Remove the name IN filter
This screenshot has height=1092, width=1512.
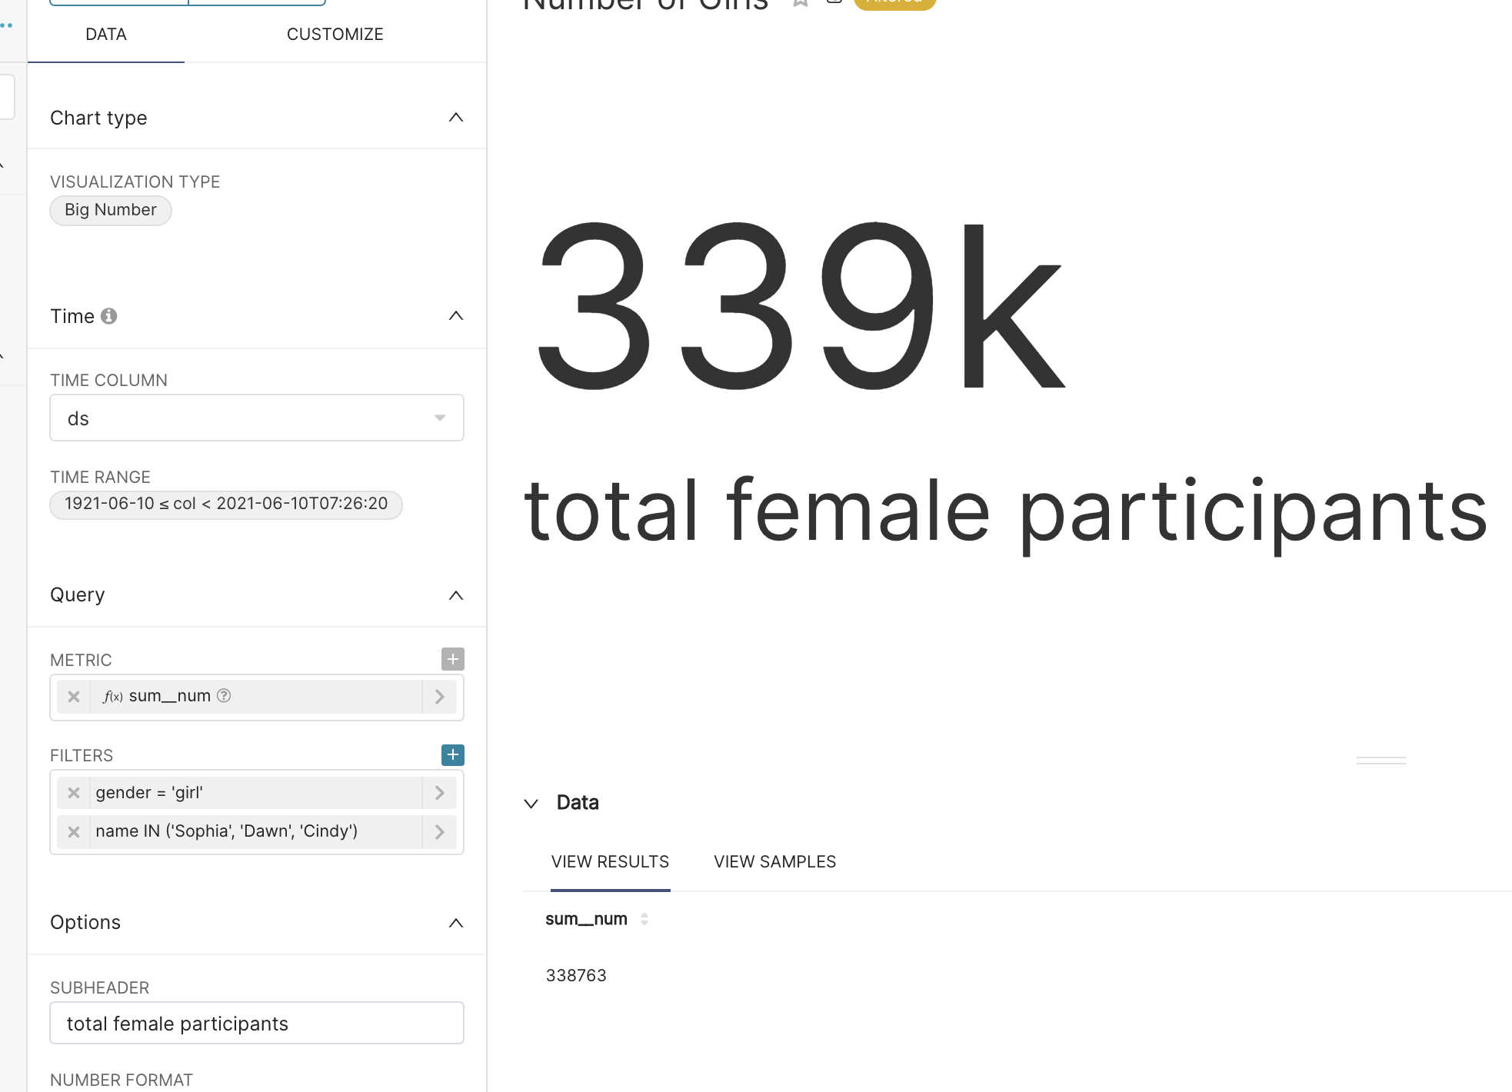[74, 832]
